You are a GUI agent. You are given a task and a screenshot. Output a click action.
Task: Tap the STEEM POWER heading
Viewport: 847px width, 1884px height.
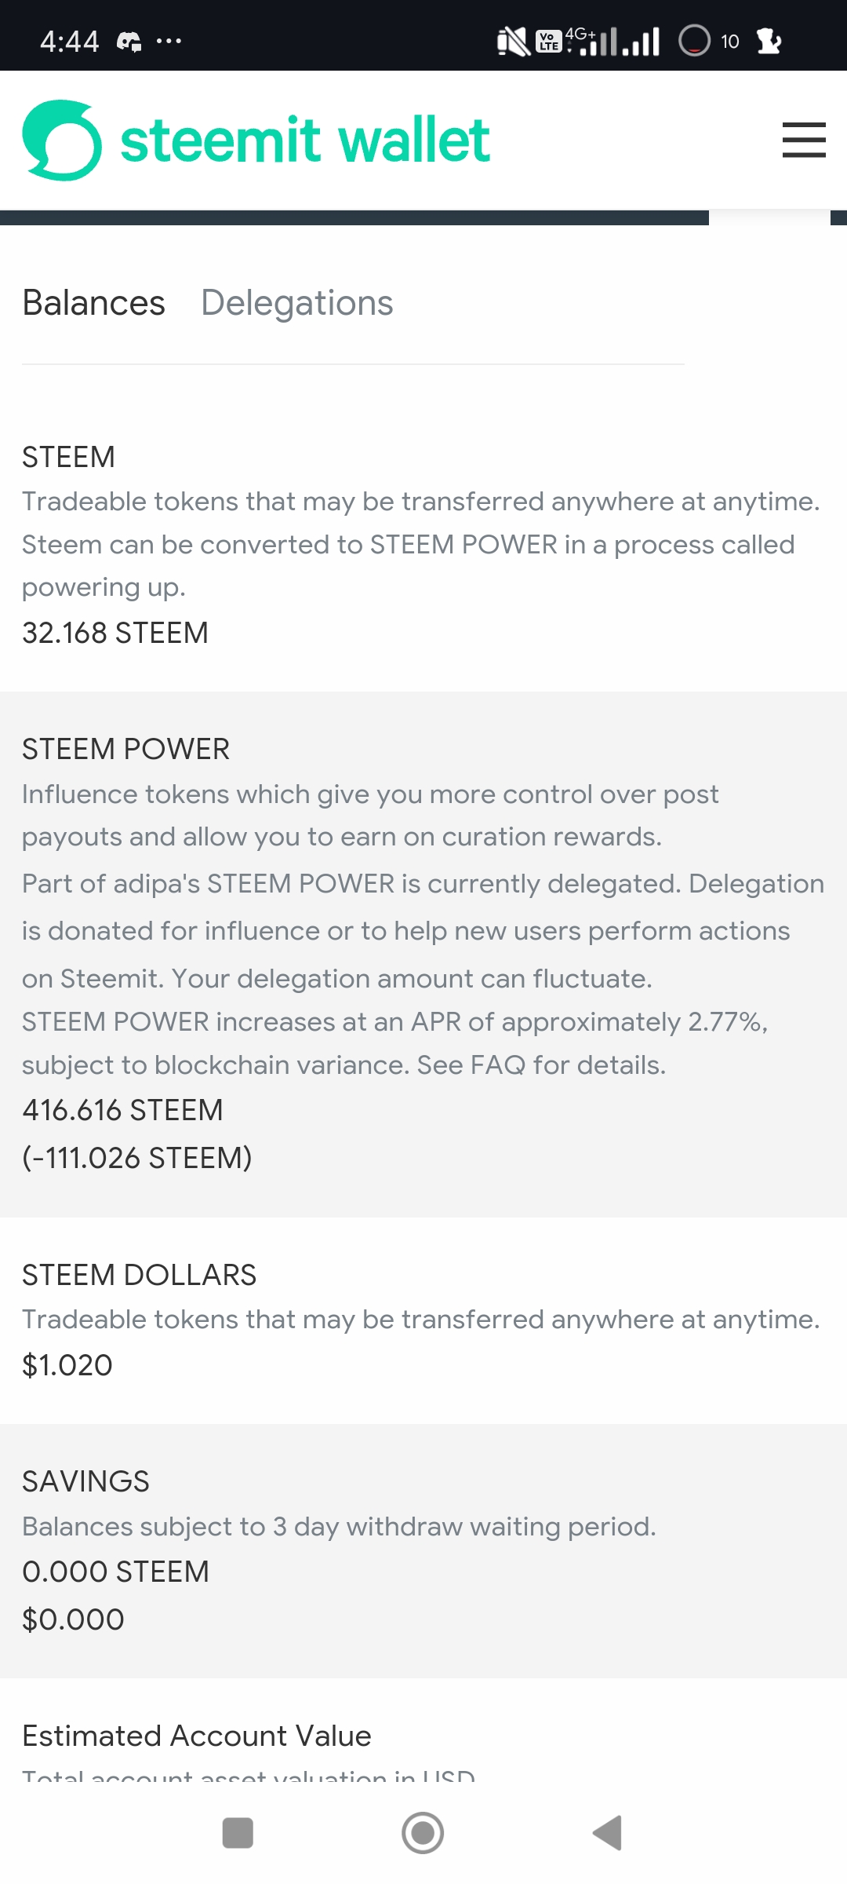coord(125,749)
